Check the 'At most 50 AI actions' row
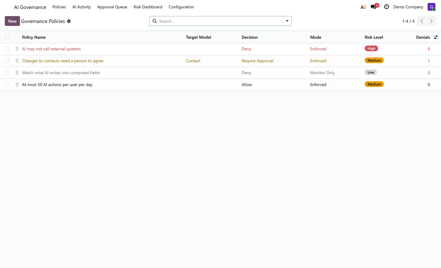The height and width of the screenshot is (268, 441). pos(7,85)
